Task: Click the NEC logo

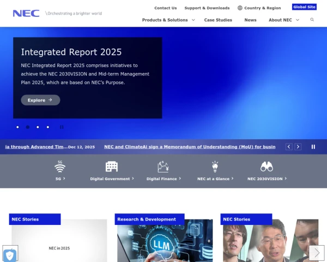Action: point(26,13)
